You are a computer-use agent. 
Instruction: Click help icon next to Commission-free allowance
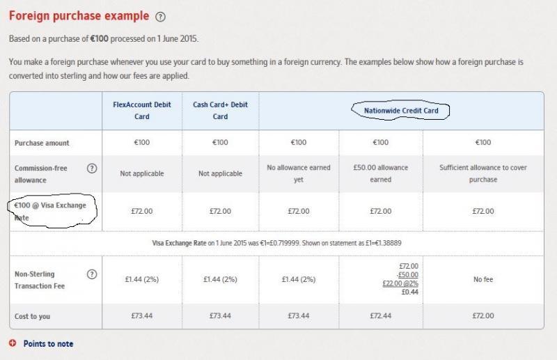pos(92,169)
